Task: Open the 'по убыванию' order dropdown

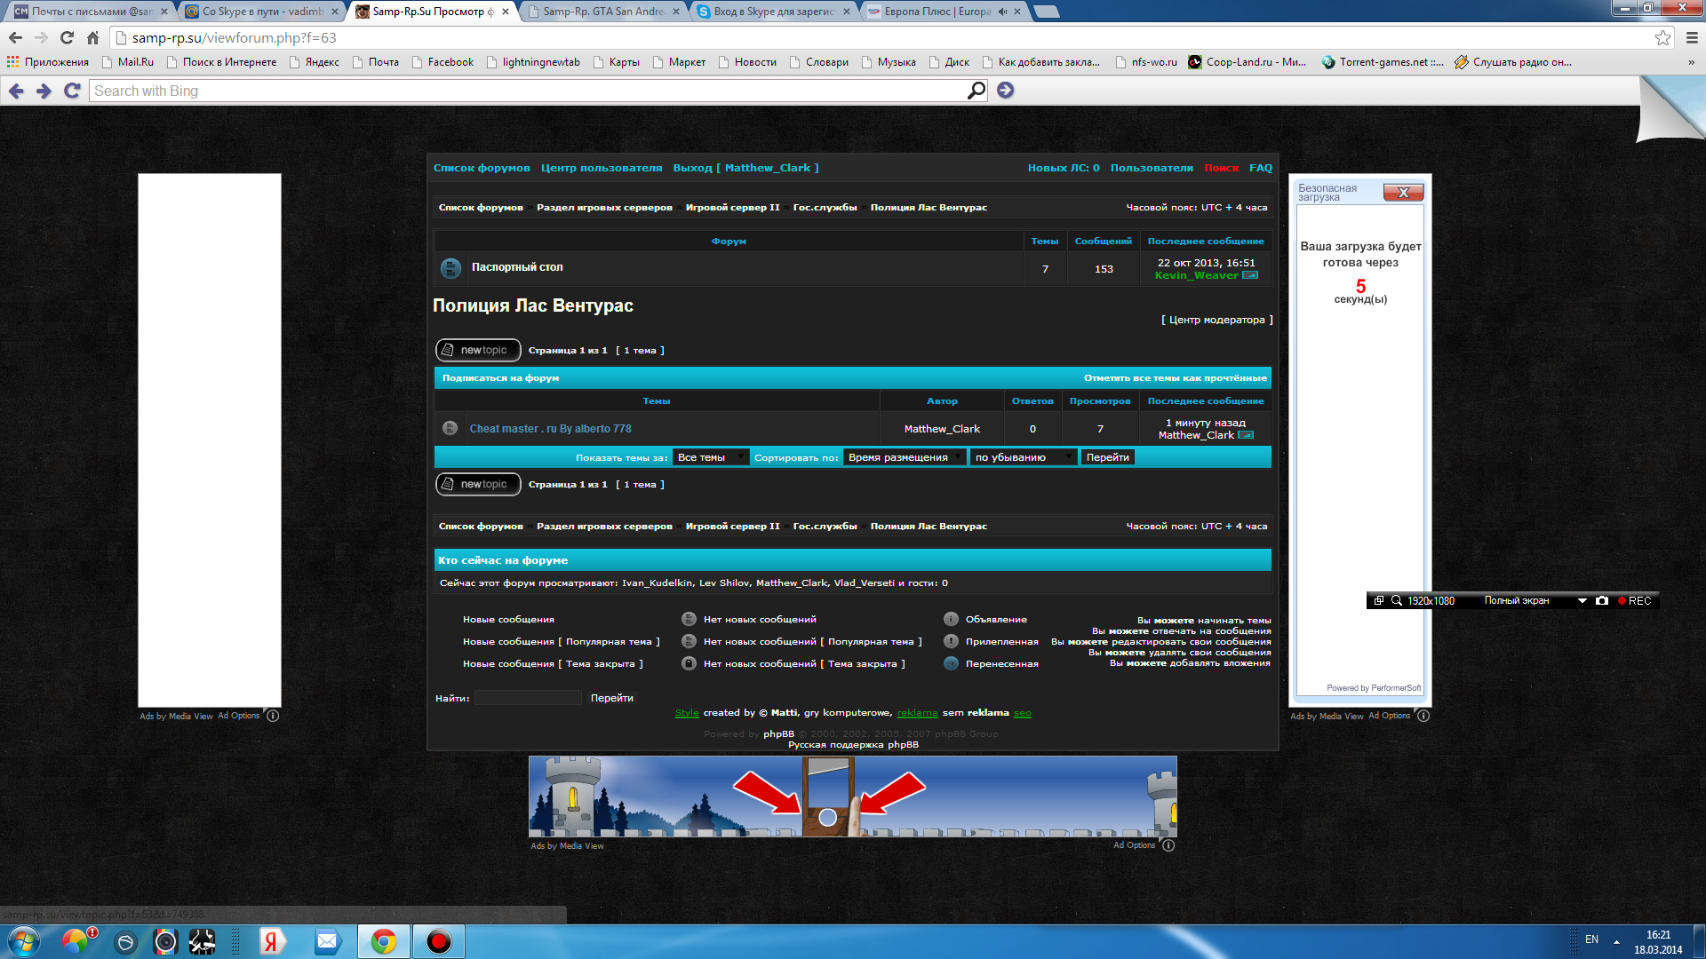Action: (x=1023, y=457)
